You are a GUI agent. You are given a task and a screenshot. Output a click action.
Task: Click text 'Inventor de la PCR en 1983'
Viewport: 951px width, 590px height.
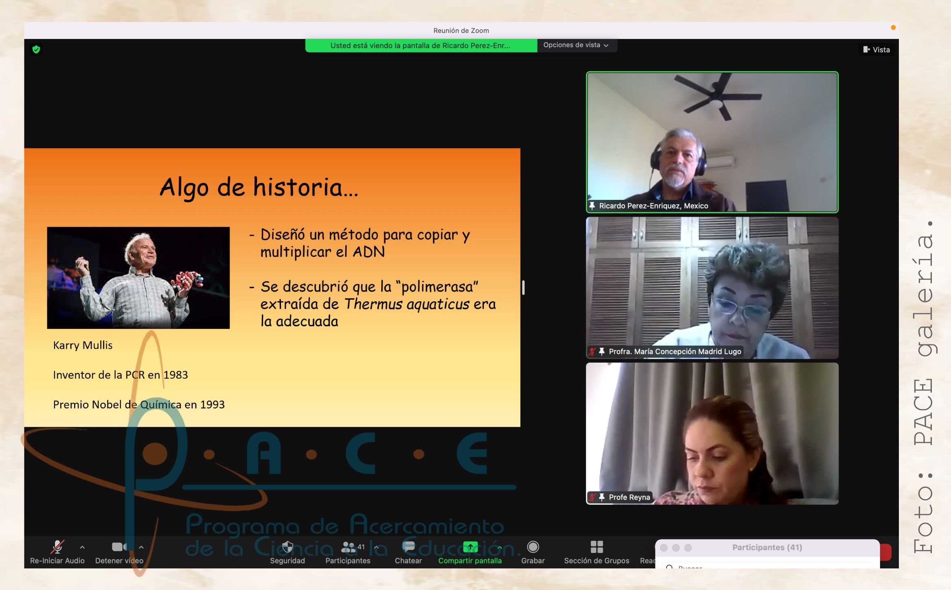pos(121,375)
